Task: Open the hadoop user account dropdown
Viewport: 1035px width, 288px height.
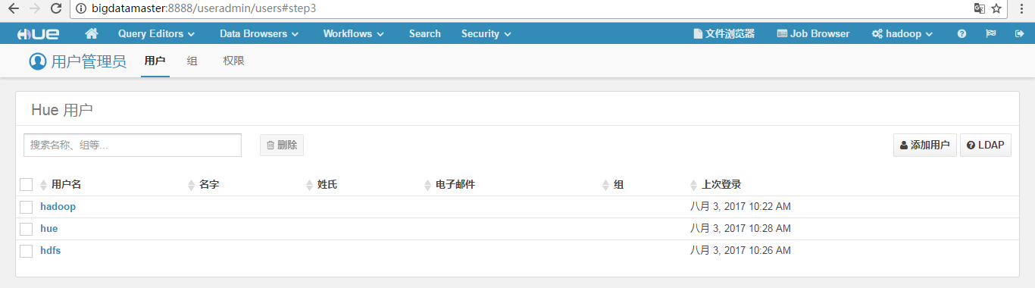Action: pos(902,34)
